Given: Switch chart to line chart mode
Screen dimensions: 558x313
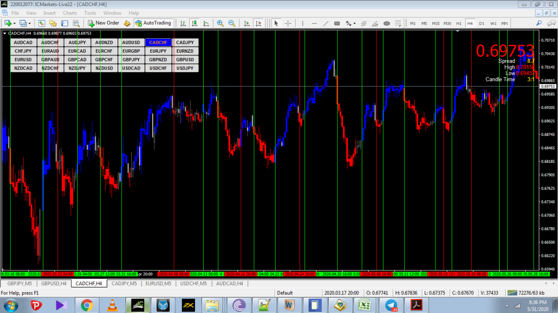Looking at the screenshot, I should pyautogui.click(x=206, y=23).
